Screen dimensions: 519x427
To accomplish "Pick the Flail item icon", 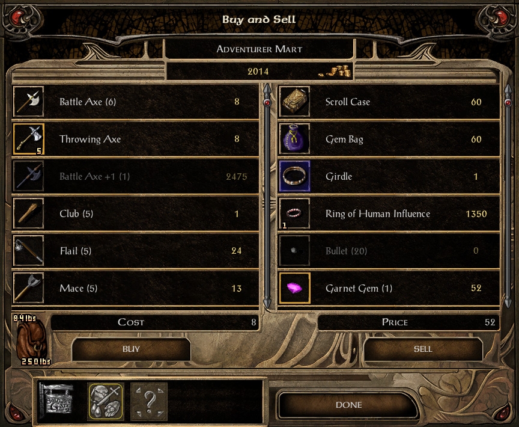I will pyautogui.click(x=28, y=251).
